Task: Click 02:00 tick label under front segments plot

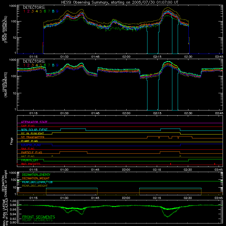Action: click(126, 57)
